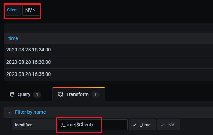Click the Query tab count badge
The height and width of the screenshot is (135, 213).
(37, 95)
